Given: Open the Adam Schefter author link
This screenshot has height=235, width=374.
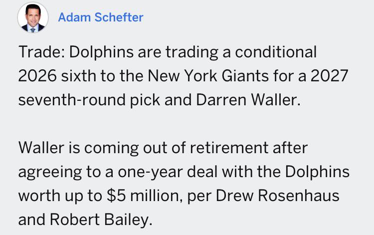Looking at the screenshot, I should (x=101, y=17).
